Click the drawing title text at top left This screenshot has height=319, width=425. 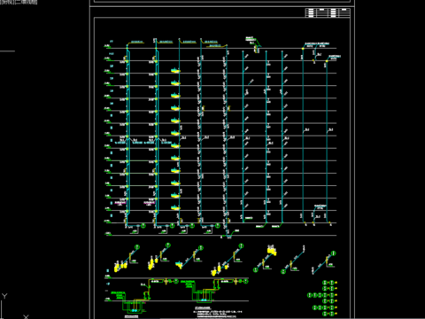point(19,2)
